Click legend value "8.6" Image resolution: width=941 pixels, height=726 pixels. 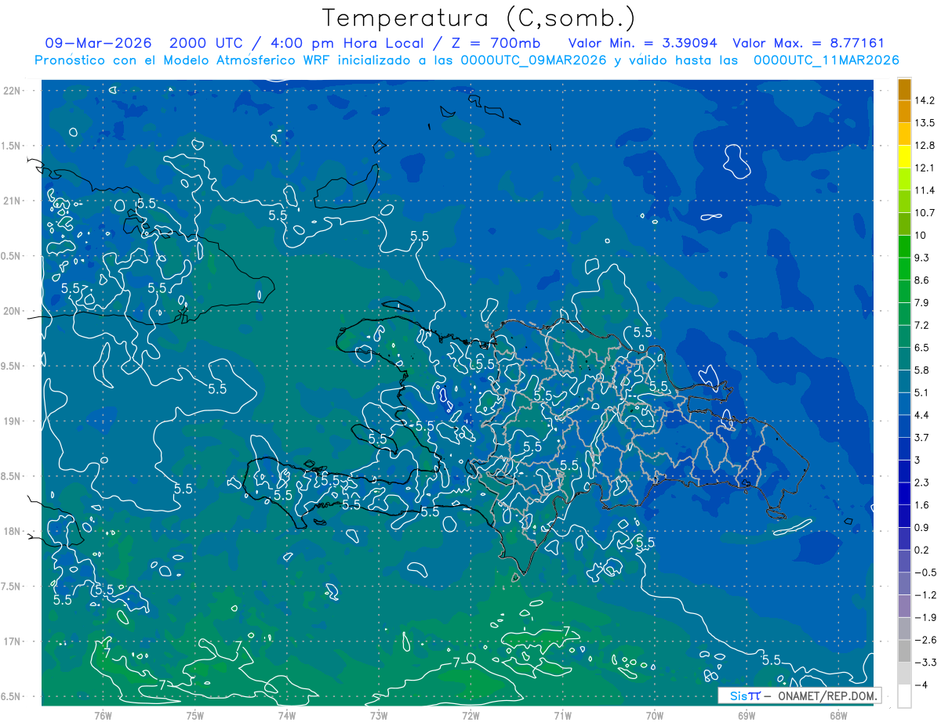(x=922, y=280)
